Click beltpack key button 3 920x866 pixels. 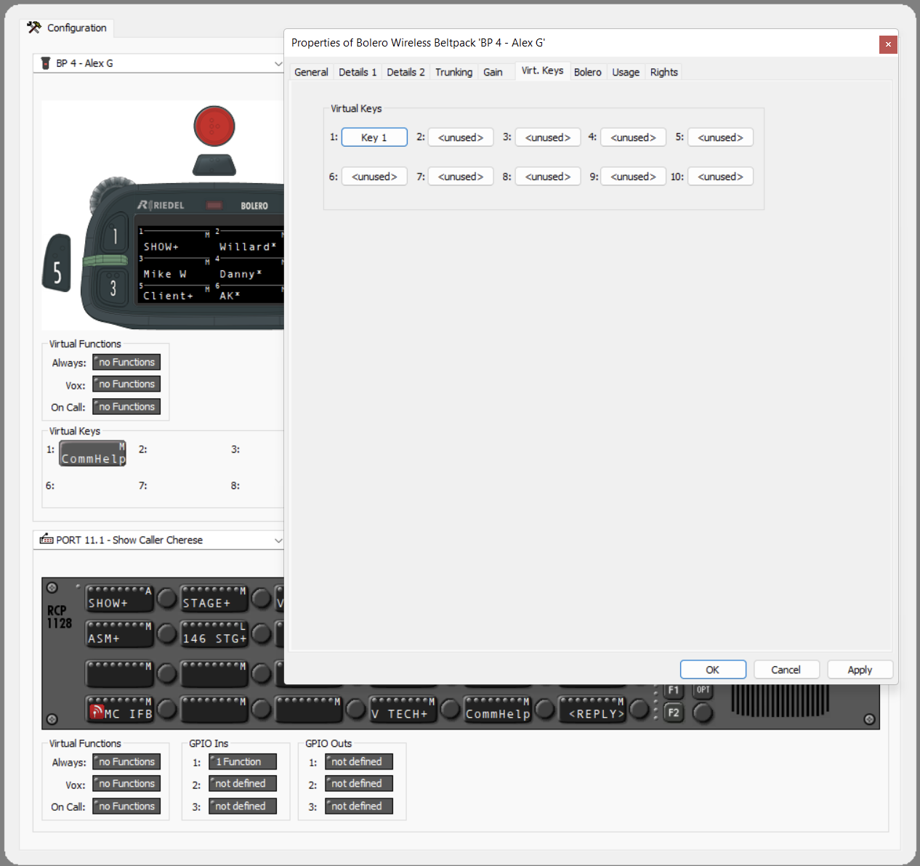point(113,288)
